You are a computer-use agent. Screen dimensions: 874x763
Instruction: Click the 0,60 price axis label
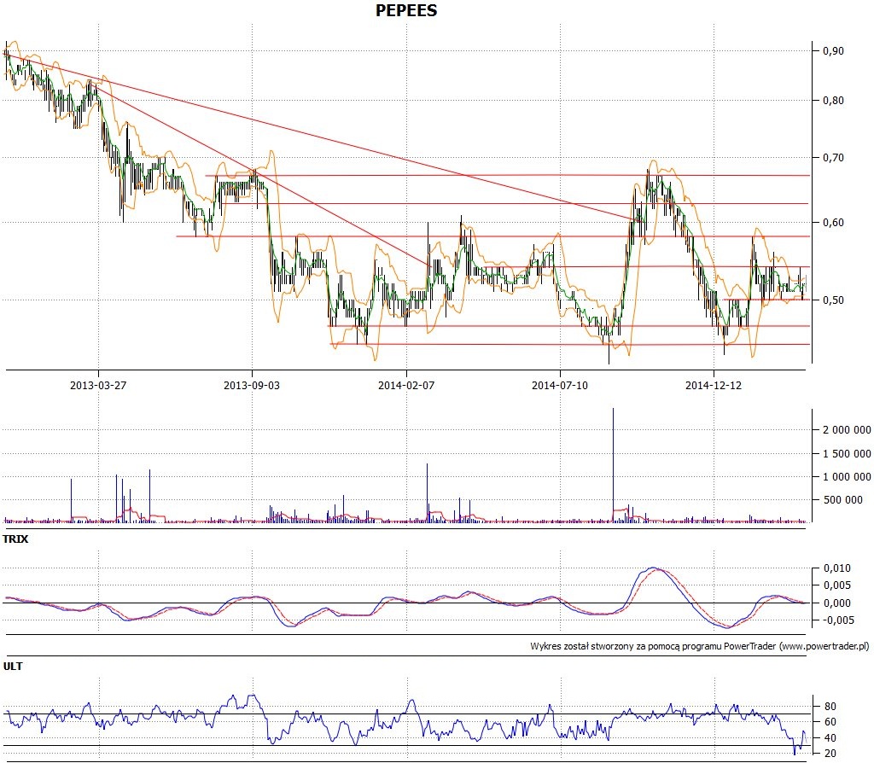tap(833, 223)
